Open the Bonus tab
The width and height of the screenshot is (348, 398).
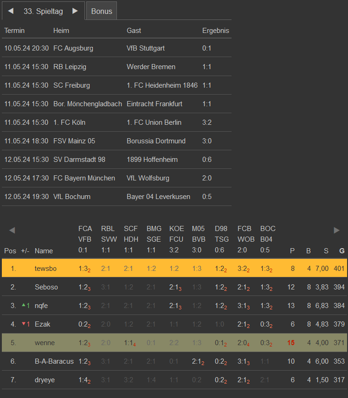[x=102, y=11]
